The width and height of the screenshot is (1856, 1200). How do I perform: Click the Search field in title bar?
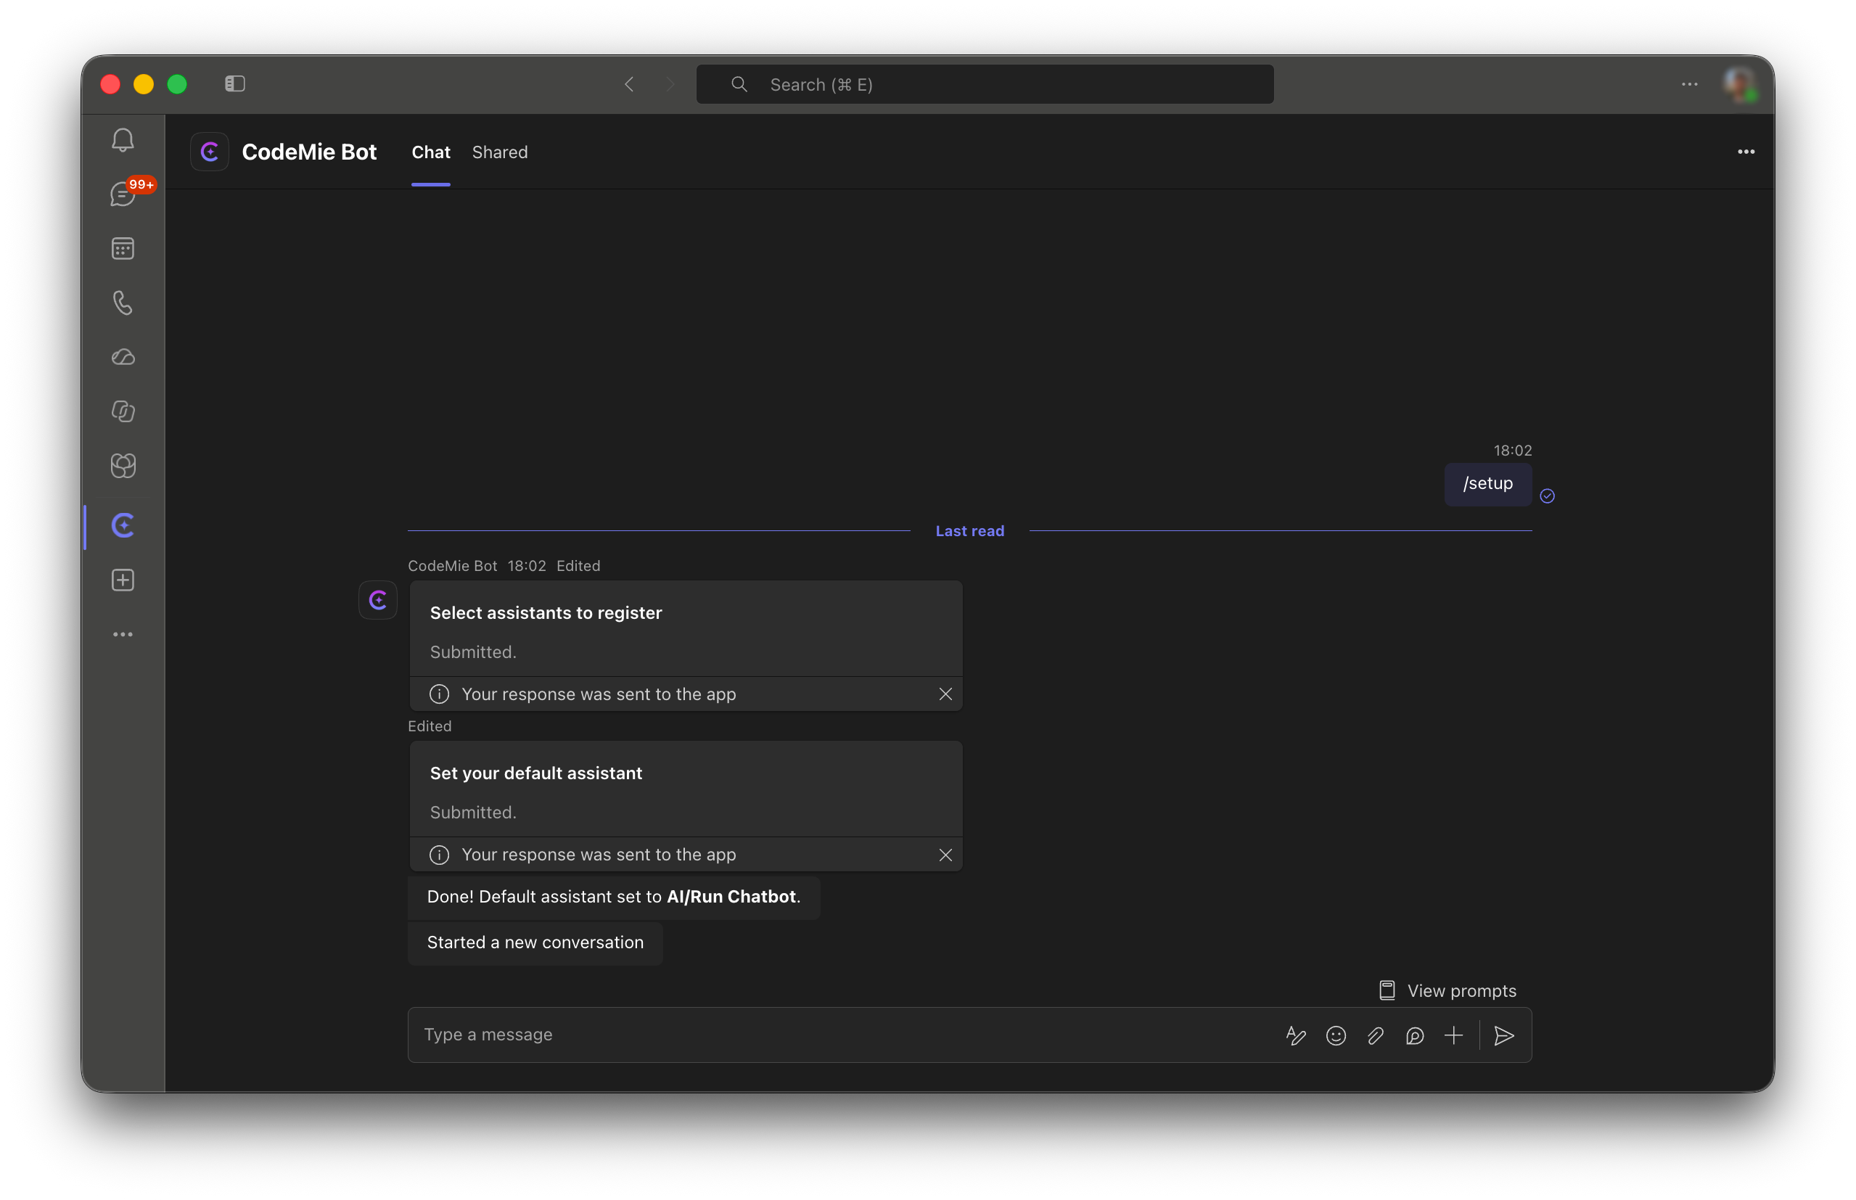(985, 84)
